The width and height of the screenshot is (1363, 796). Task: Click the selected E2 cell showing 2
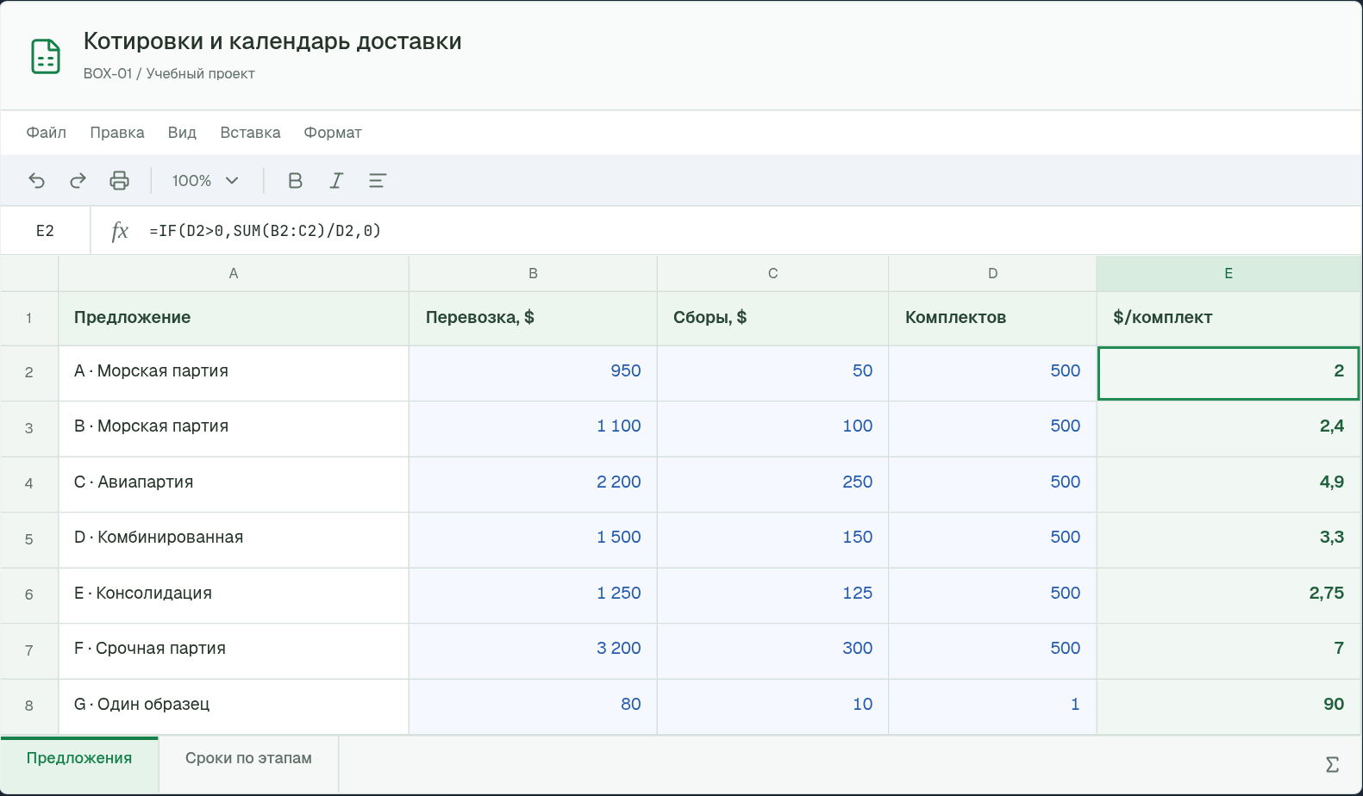pyautogui.click(x=1229, y=373)
